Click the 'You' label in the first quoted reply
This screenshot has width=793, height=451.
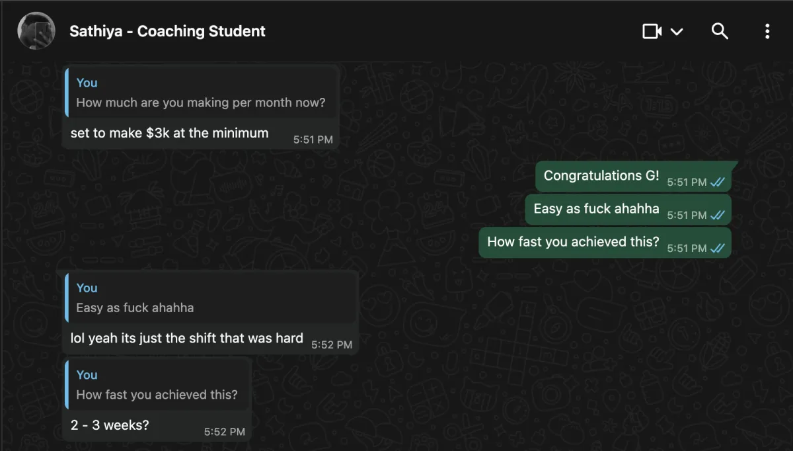coord(87,83)
